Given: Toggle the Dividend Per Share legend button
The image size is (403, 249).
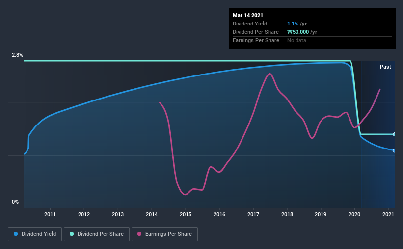Looking at the screenshot, I should pyautogui.click(x=97, y=234).
